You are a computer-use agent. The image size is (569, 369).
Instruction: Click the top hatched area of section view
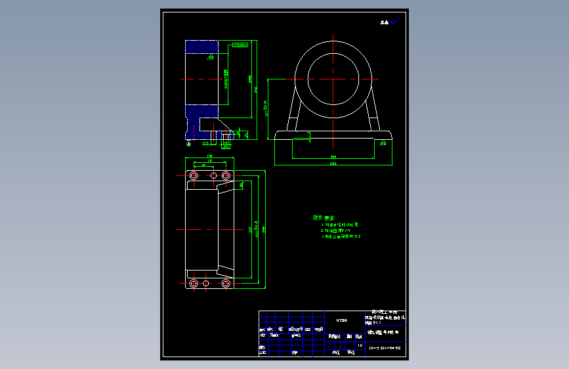201,47
